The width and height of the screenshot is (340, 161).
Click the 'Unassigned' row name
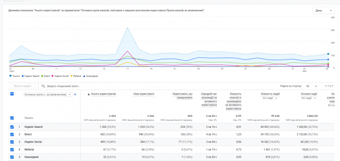(31, 157)
